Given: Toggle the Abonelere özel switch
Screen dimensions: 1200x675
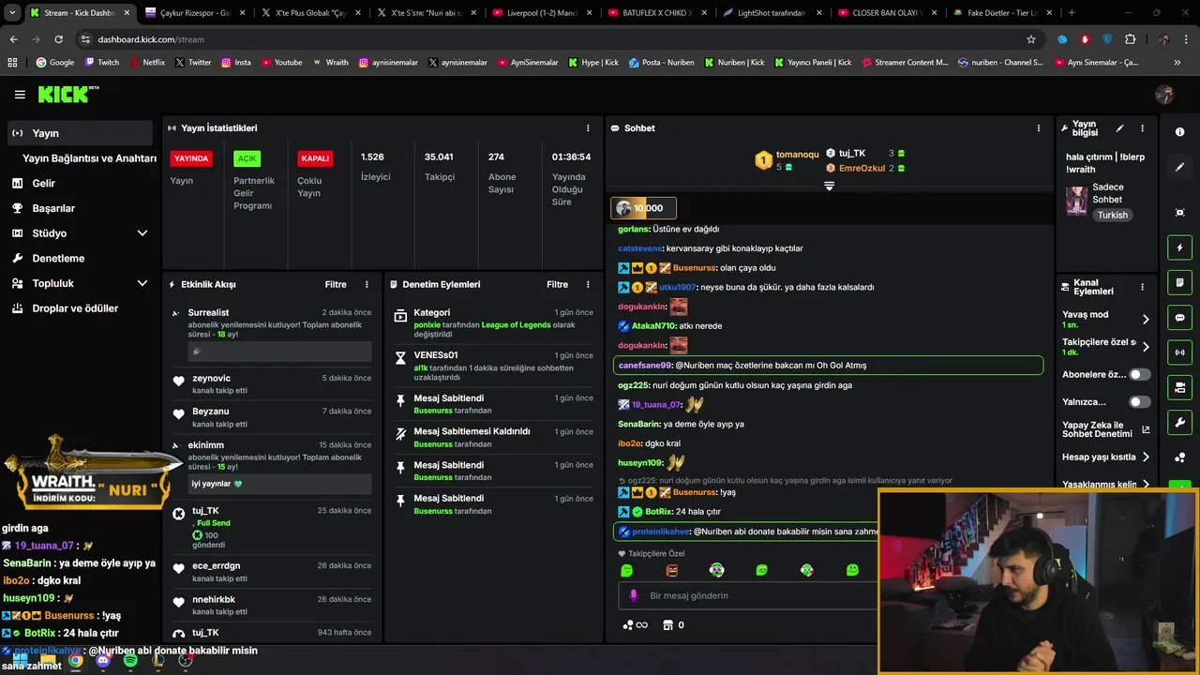Looking at the screenshot, I should 1139,375.
